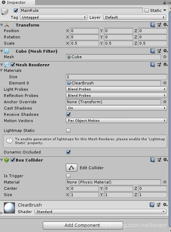The image size is (171, 232).
Task: Open Reflection Probes dropdown
Action: click(x=116, y=96)
